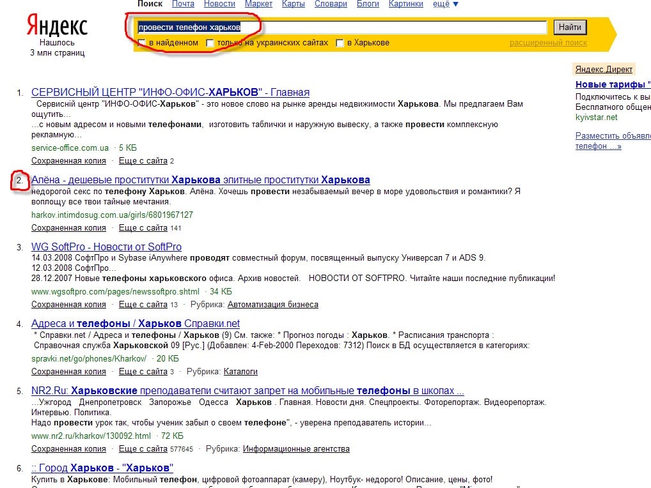Click the Найти search button
Screen dimensions: 651x488
(x=570, y=27)
